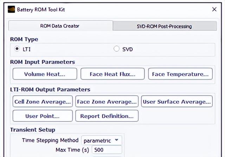Screen dimensions: 225x157
Task: Select the LTI ROM type radio button
Action: tap(17, 49)
